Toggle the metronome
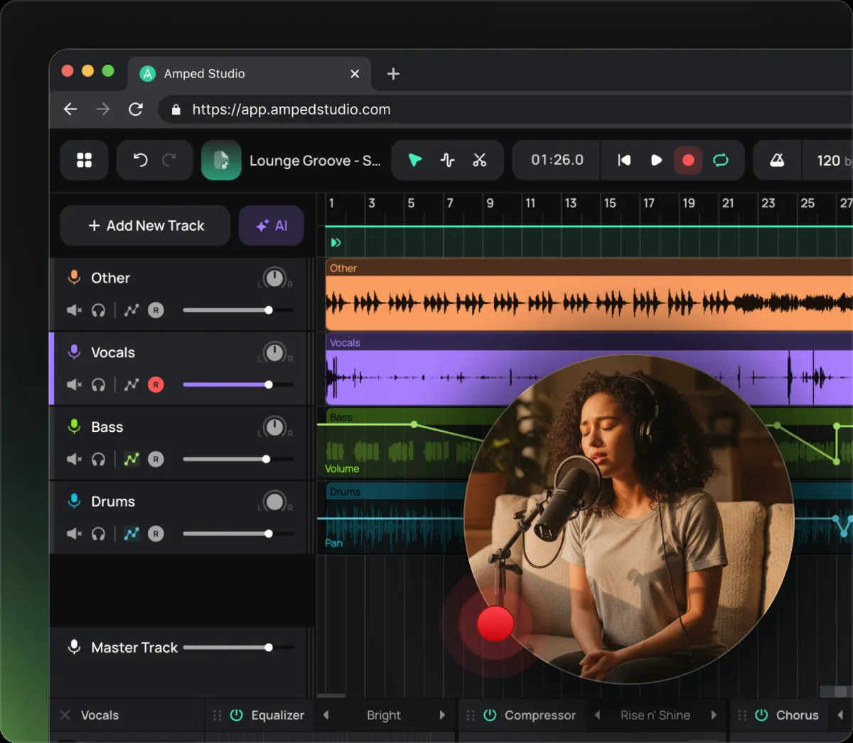Screen dimensions: 853x743 [777, 160]
